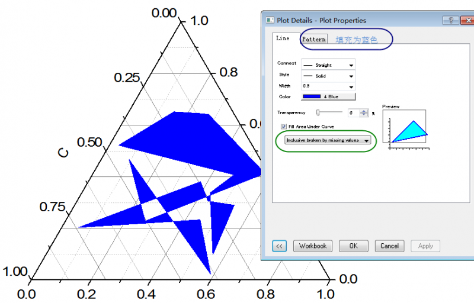This screenshot has width=474, height=303.
Task: Open Inclusive broken by missing values dropdown
Action: [x=328, y=140]
